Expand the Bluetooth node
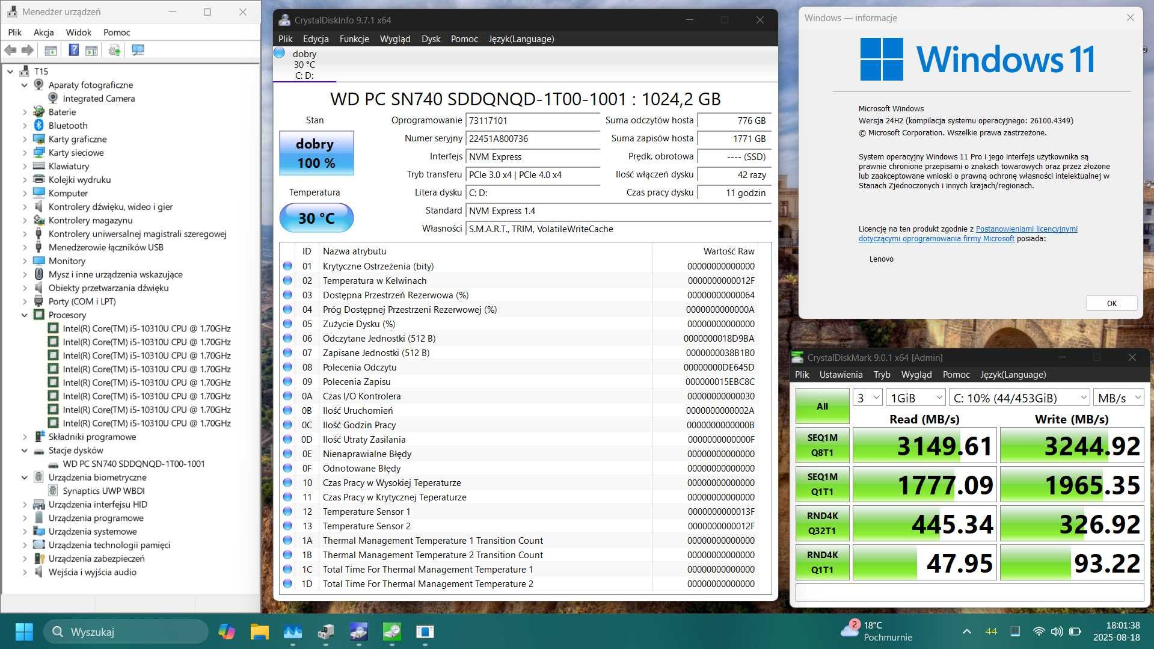The height and width of the screenshot is (649, 1154). (x=25, y=126)
